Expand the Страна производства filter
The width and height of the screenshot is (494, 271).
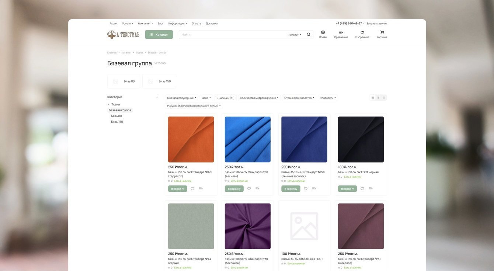click(x=299, y=98)
